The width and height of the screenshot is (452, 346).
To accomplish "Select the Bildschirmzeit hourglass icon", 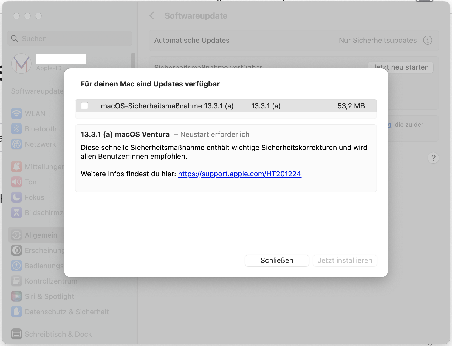I will point(16,212).
